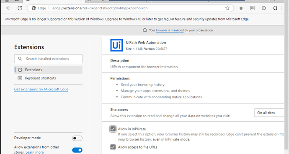Uncheck Allow access to file URLs
Viewport: 289px width, 154px height.
coord(113,147)
